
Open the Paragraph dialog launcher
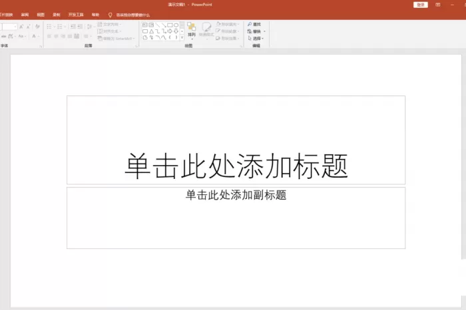(136, 47)
